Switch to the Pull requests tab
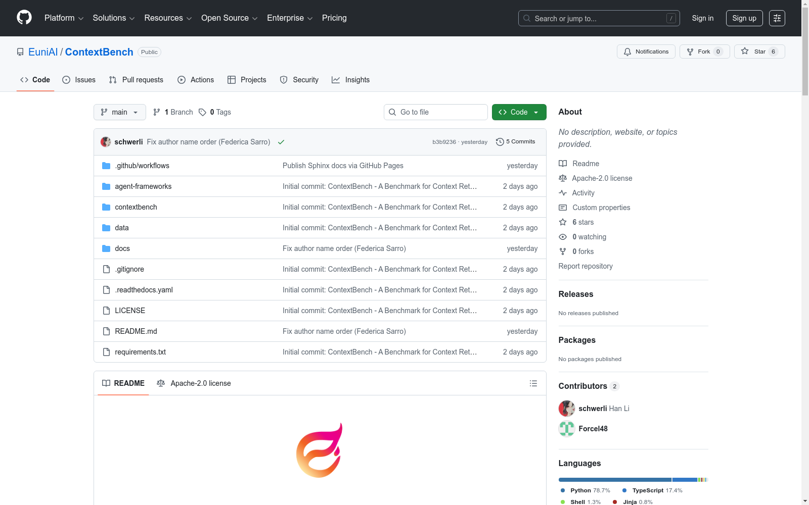 tap(136, 80)
